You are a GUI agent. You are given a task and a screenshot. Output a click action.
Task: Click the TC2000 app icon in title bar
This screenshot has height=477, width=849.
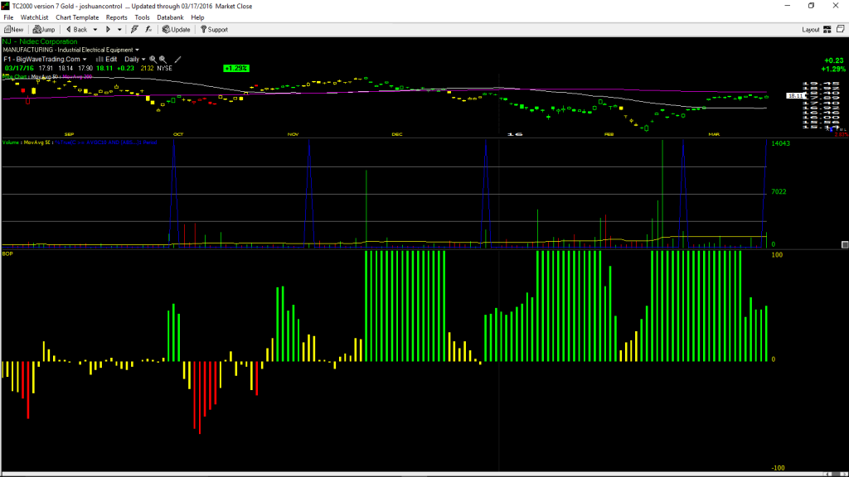click(x=6, y=6)
